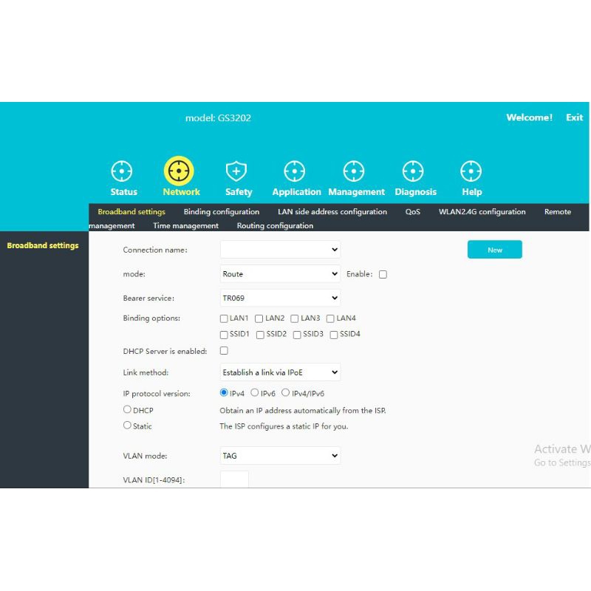Screen dimensions: 591x591
Task: Open the Status section icon
Action: pos(122,171)
